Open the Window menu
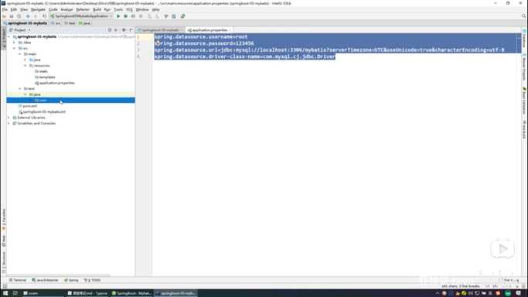The height and width of the screenshot is (297, 528). 142,9
